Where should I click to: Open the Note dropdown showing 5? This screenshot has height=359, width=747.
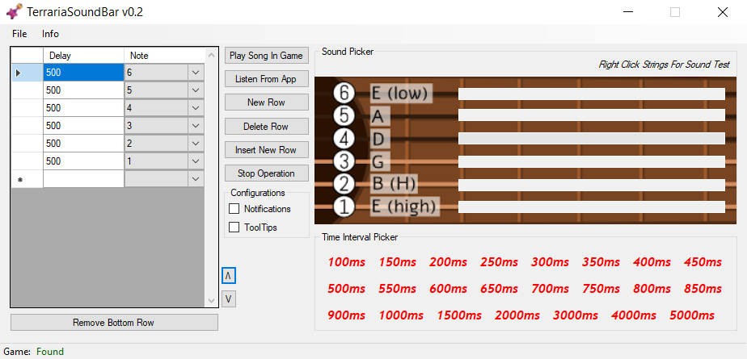(196, 90)
